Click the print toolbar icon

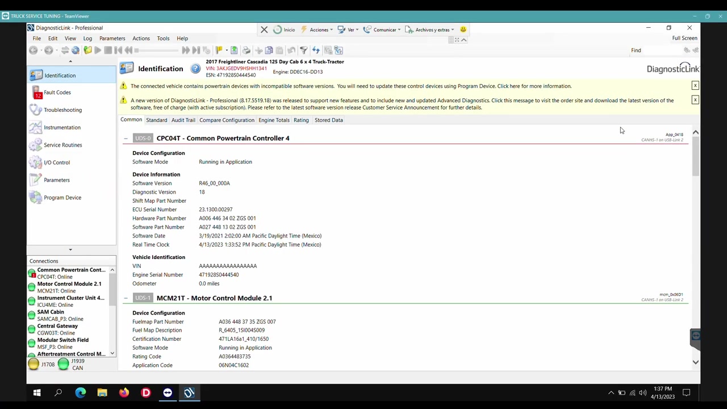(x=246, y=51)
